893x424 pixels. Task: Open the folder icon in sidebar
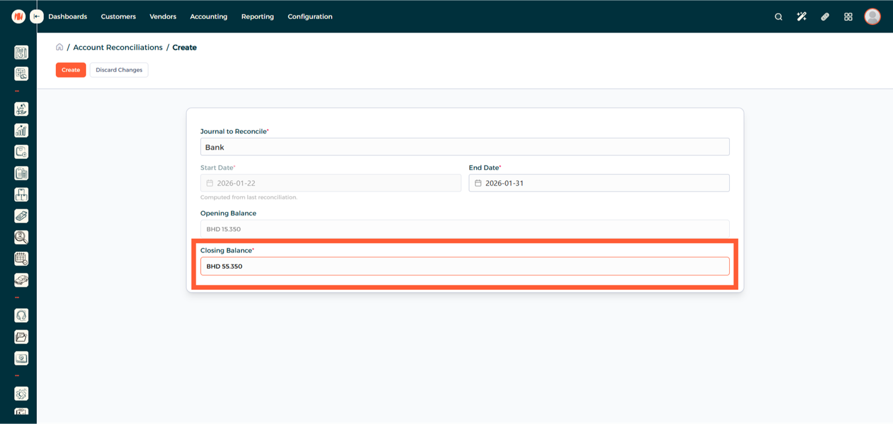click(x=21, y=337)
